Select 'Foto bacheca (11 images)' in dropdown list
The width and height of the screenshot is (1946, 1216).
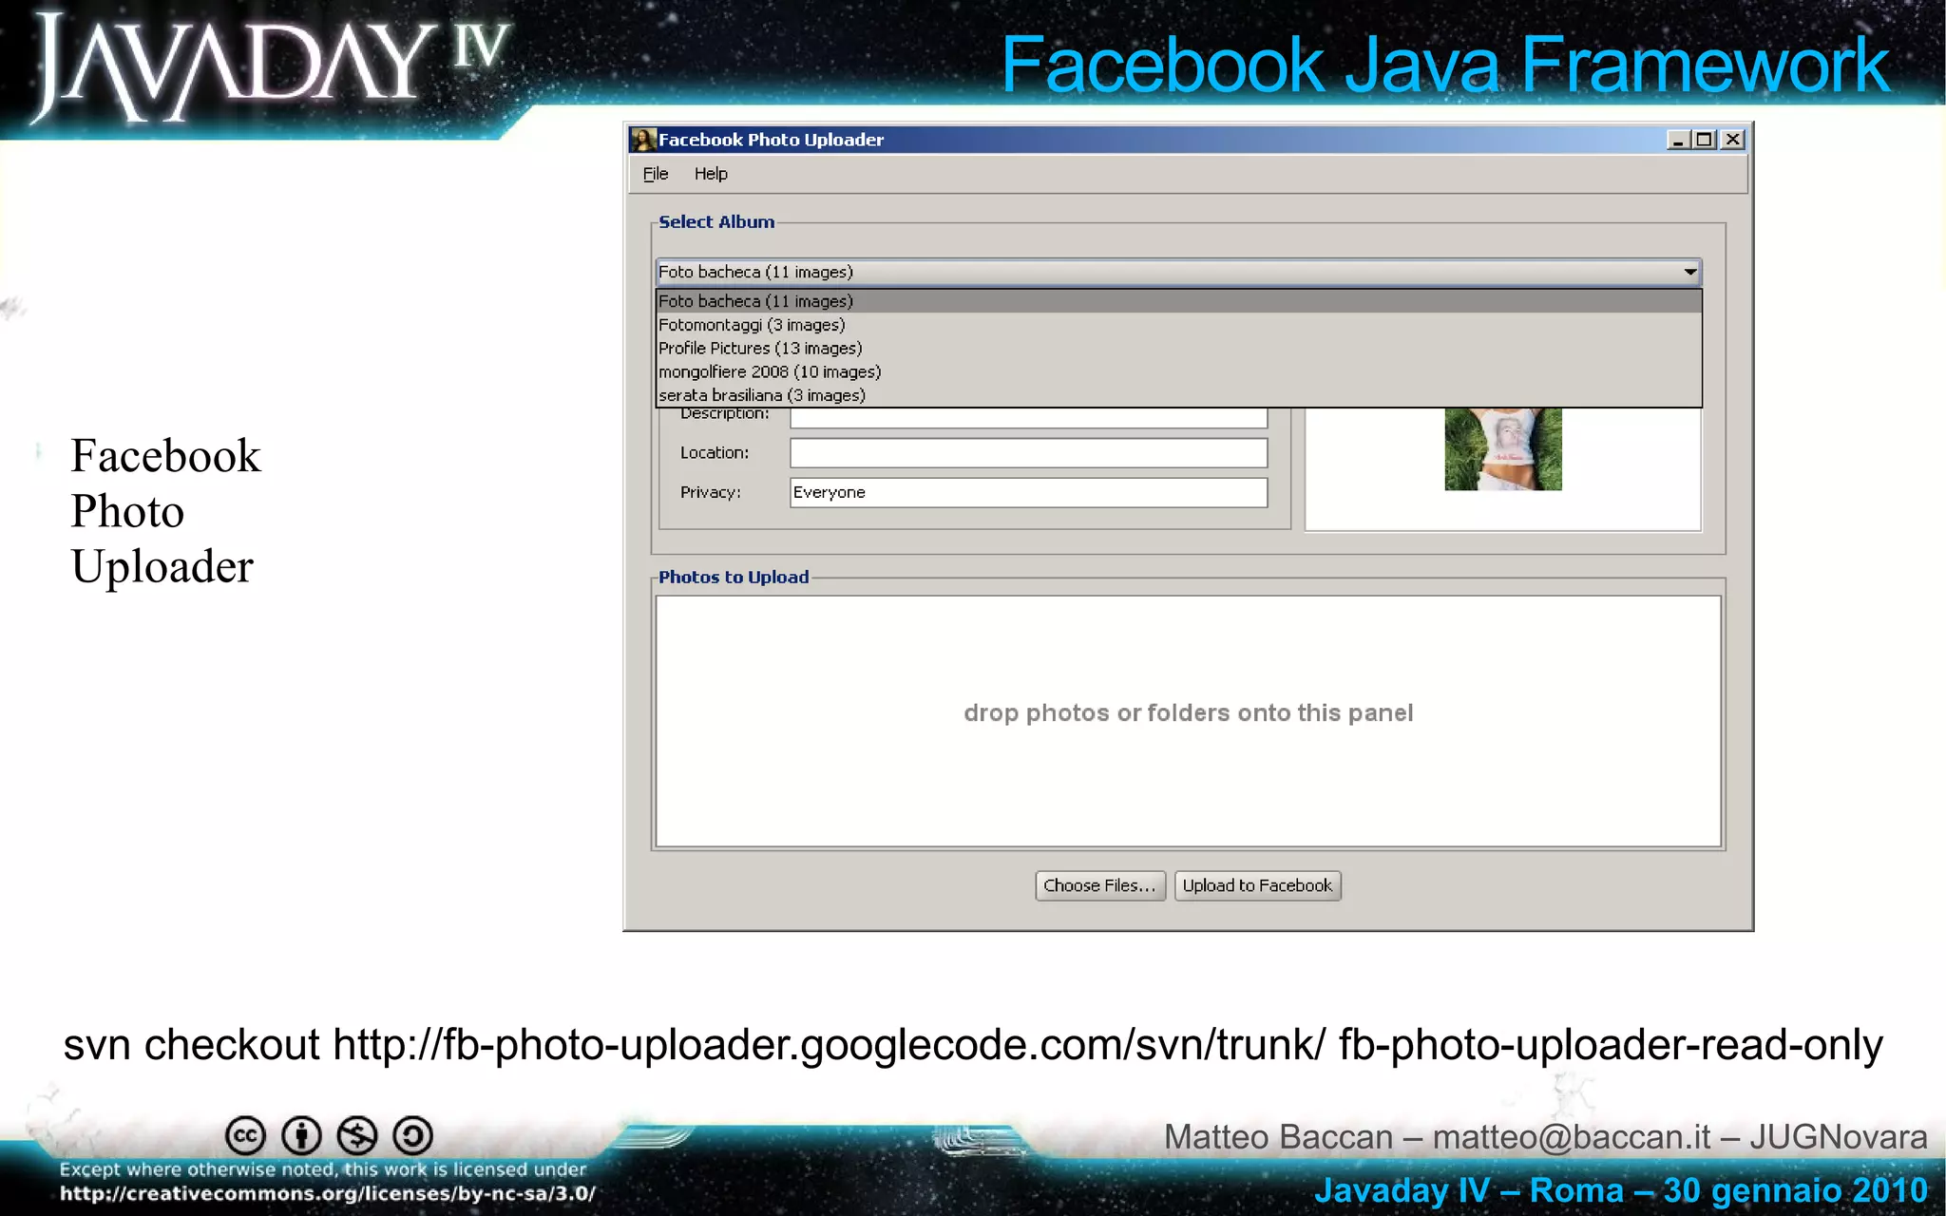1178,301
